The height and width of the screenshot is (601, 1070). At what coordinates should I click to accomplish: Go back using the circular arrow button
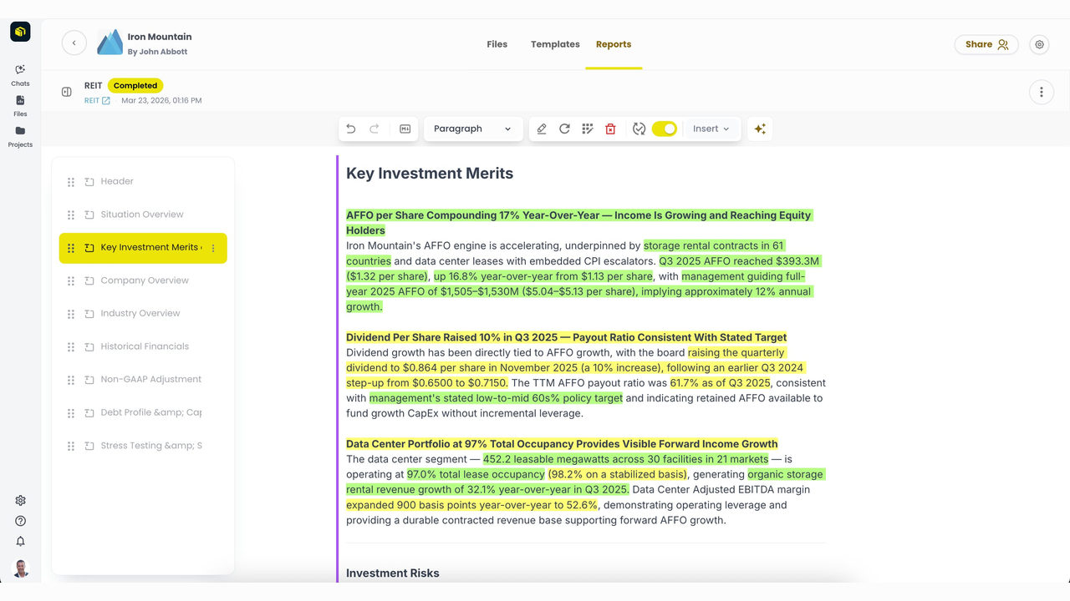[x=74, y=43]
